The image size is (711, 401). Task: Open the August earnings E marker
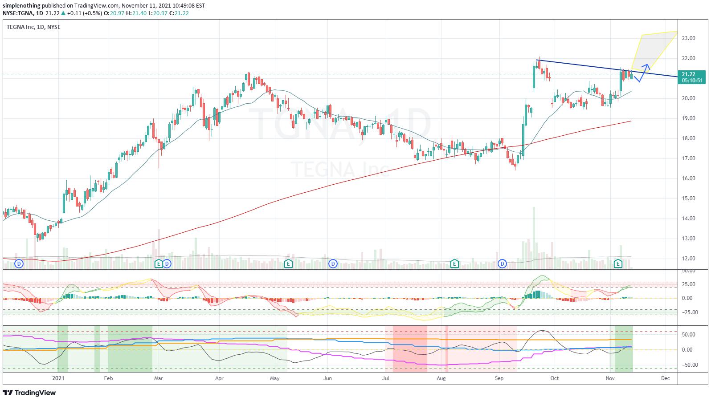point(454,264)
